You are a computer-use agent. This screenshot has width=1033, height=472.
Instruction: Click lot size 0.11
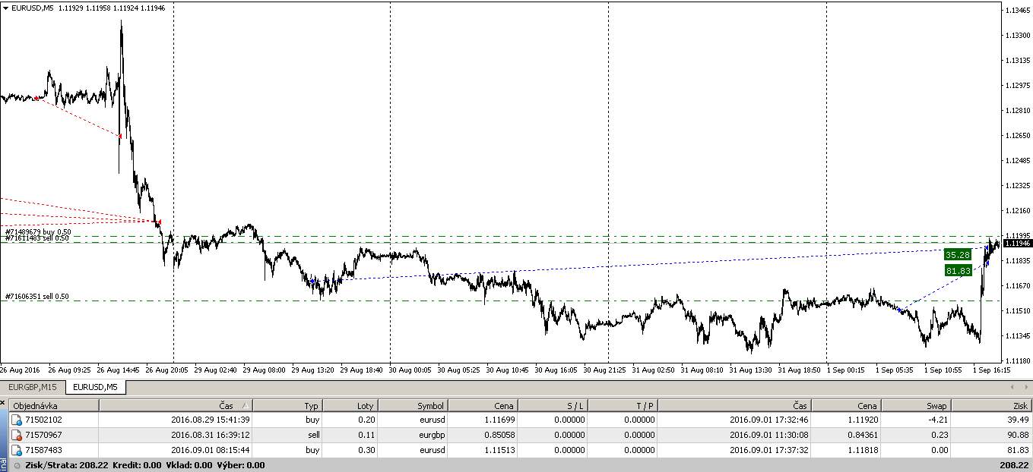click(x=366, y=435)
